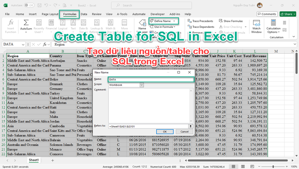Open Date & Time functions
This screenshot has width=299, height=169.
[x=83, y=26]
